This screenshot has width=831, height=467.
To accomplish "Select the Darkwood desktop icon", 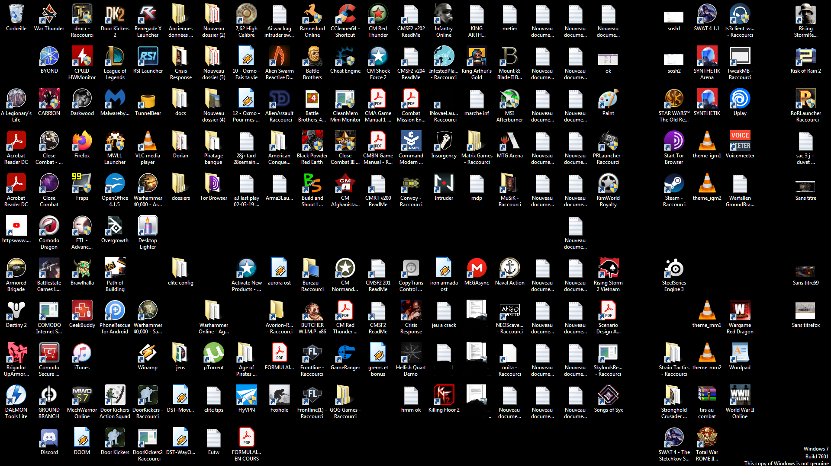I will pyautogui.click(x=82, y=102).
